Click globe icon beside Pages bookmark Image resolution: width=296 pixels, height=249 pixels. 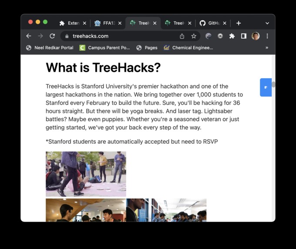(x=139, y=48)
